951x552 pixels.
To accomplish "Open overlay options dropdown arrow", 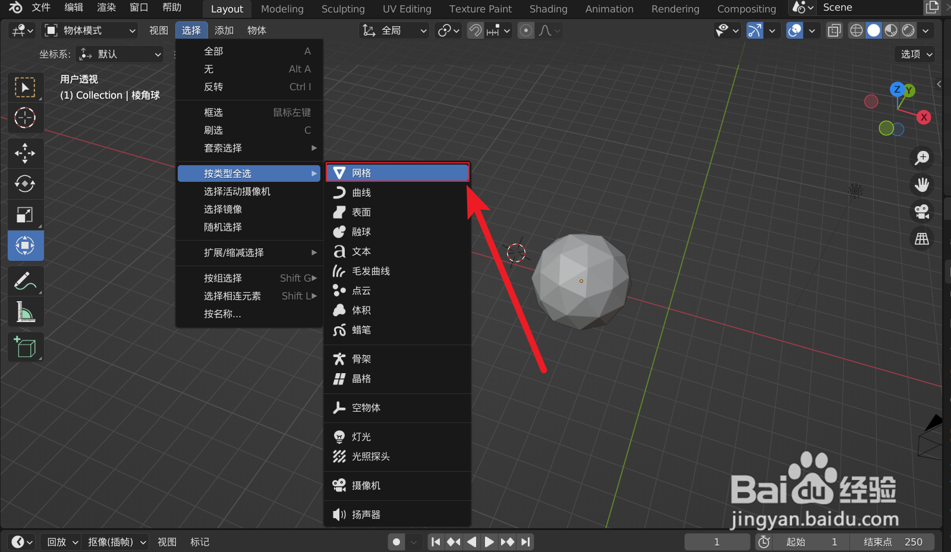I will pyautogui.click(x=812, y=30).
